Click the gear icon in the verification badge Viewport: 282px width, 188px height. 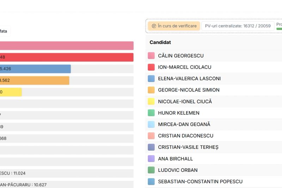(x=154, y=26)
